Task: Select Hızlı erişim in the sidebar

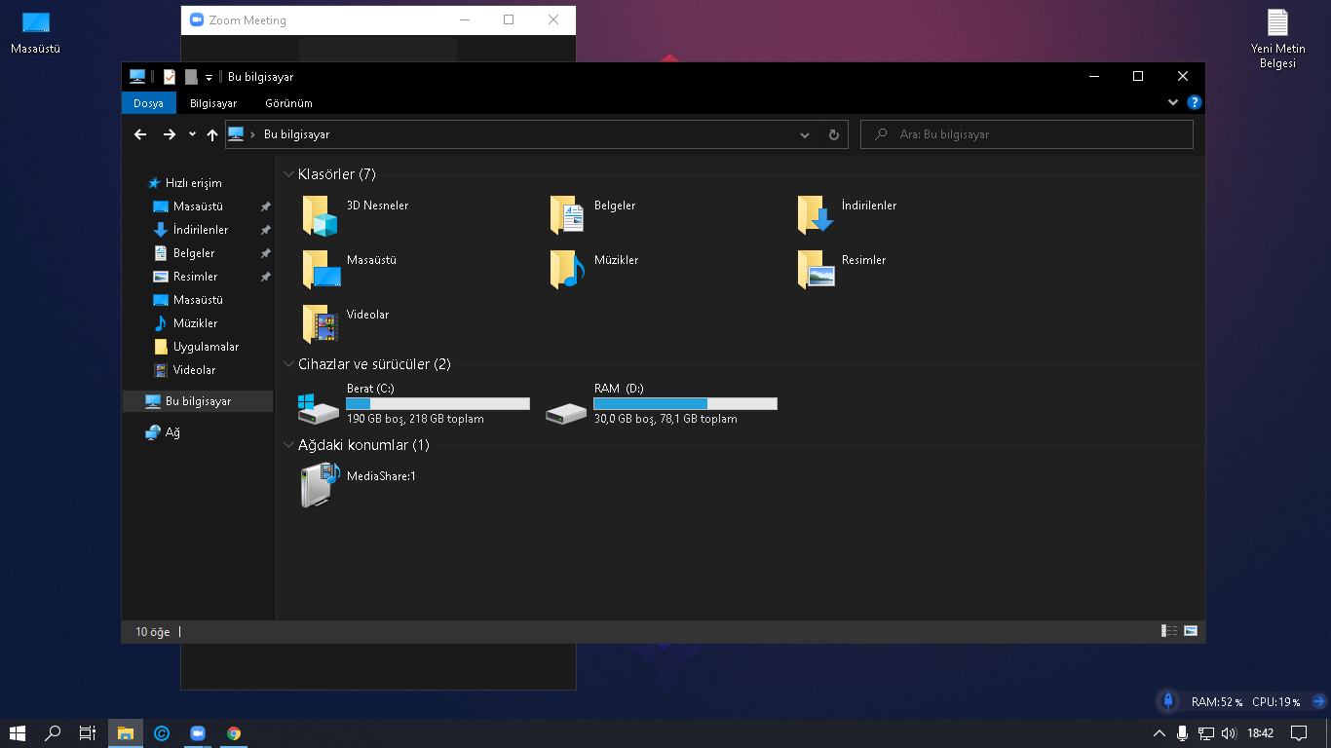Action: (x=184, y=183)
